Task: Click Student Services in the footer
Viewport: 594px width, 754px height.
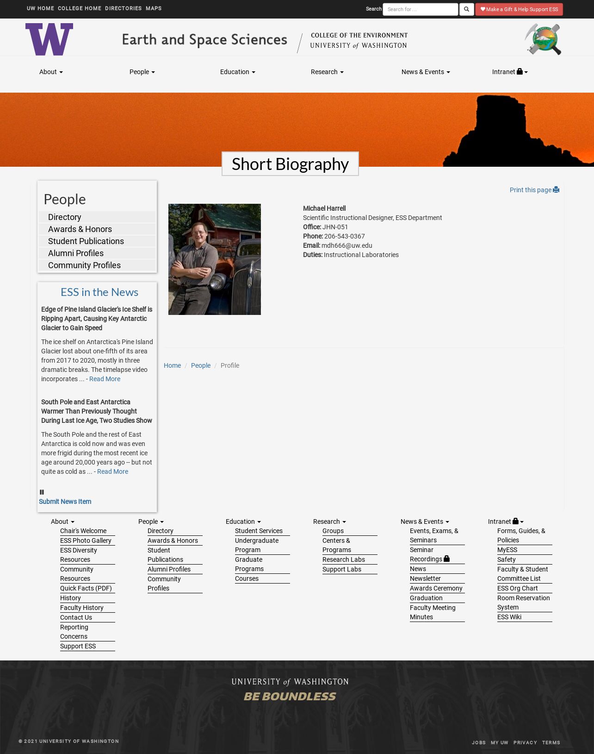Action: pyautogui.click(x=259, y=531)
